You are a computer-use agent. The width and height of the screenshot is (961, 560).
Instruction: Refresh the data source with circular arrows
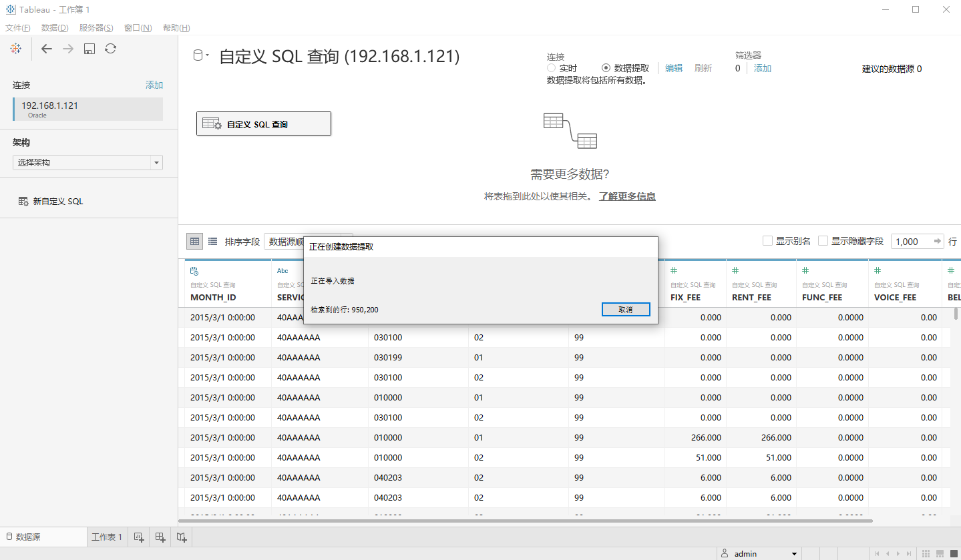tap(111, 49)
